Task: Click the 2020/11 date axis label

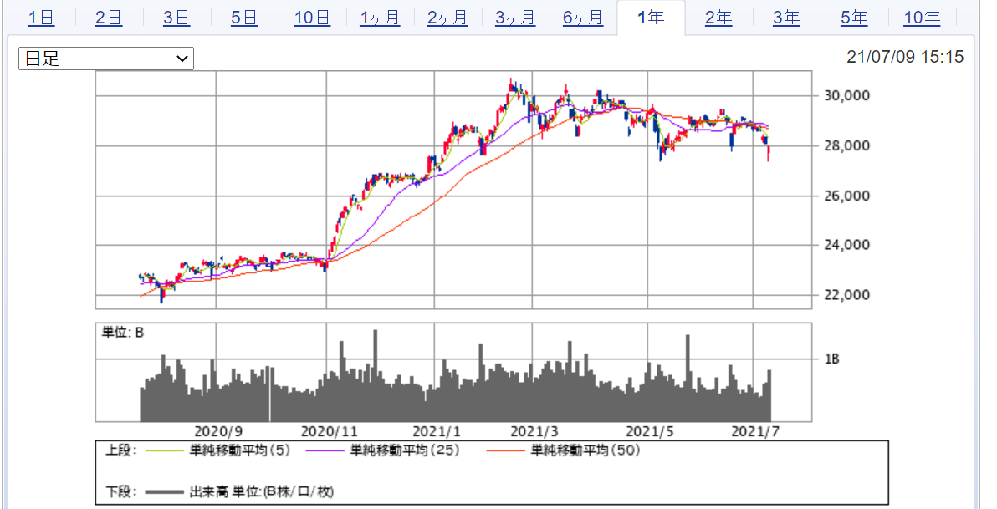Action: [330, 431]
